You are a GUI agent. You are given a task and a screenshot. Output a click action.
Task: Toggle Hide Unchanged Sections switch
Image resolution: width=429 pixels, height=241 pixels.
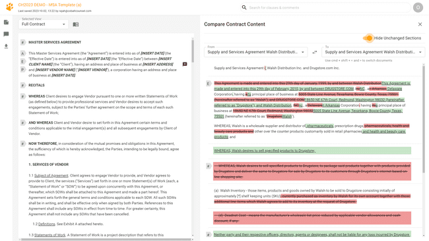pos(368,38)
